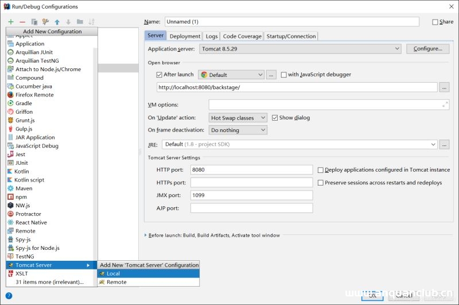
Task: Click the help question mark icon
Action: click(9, 296)
